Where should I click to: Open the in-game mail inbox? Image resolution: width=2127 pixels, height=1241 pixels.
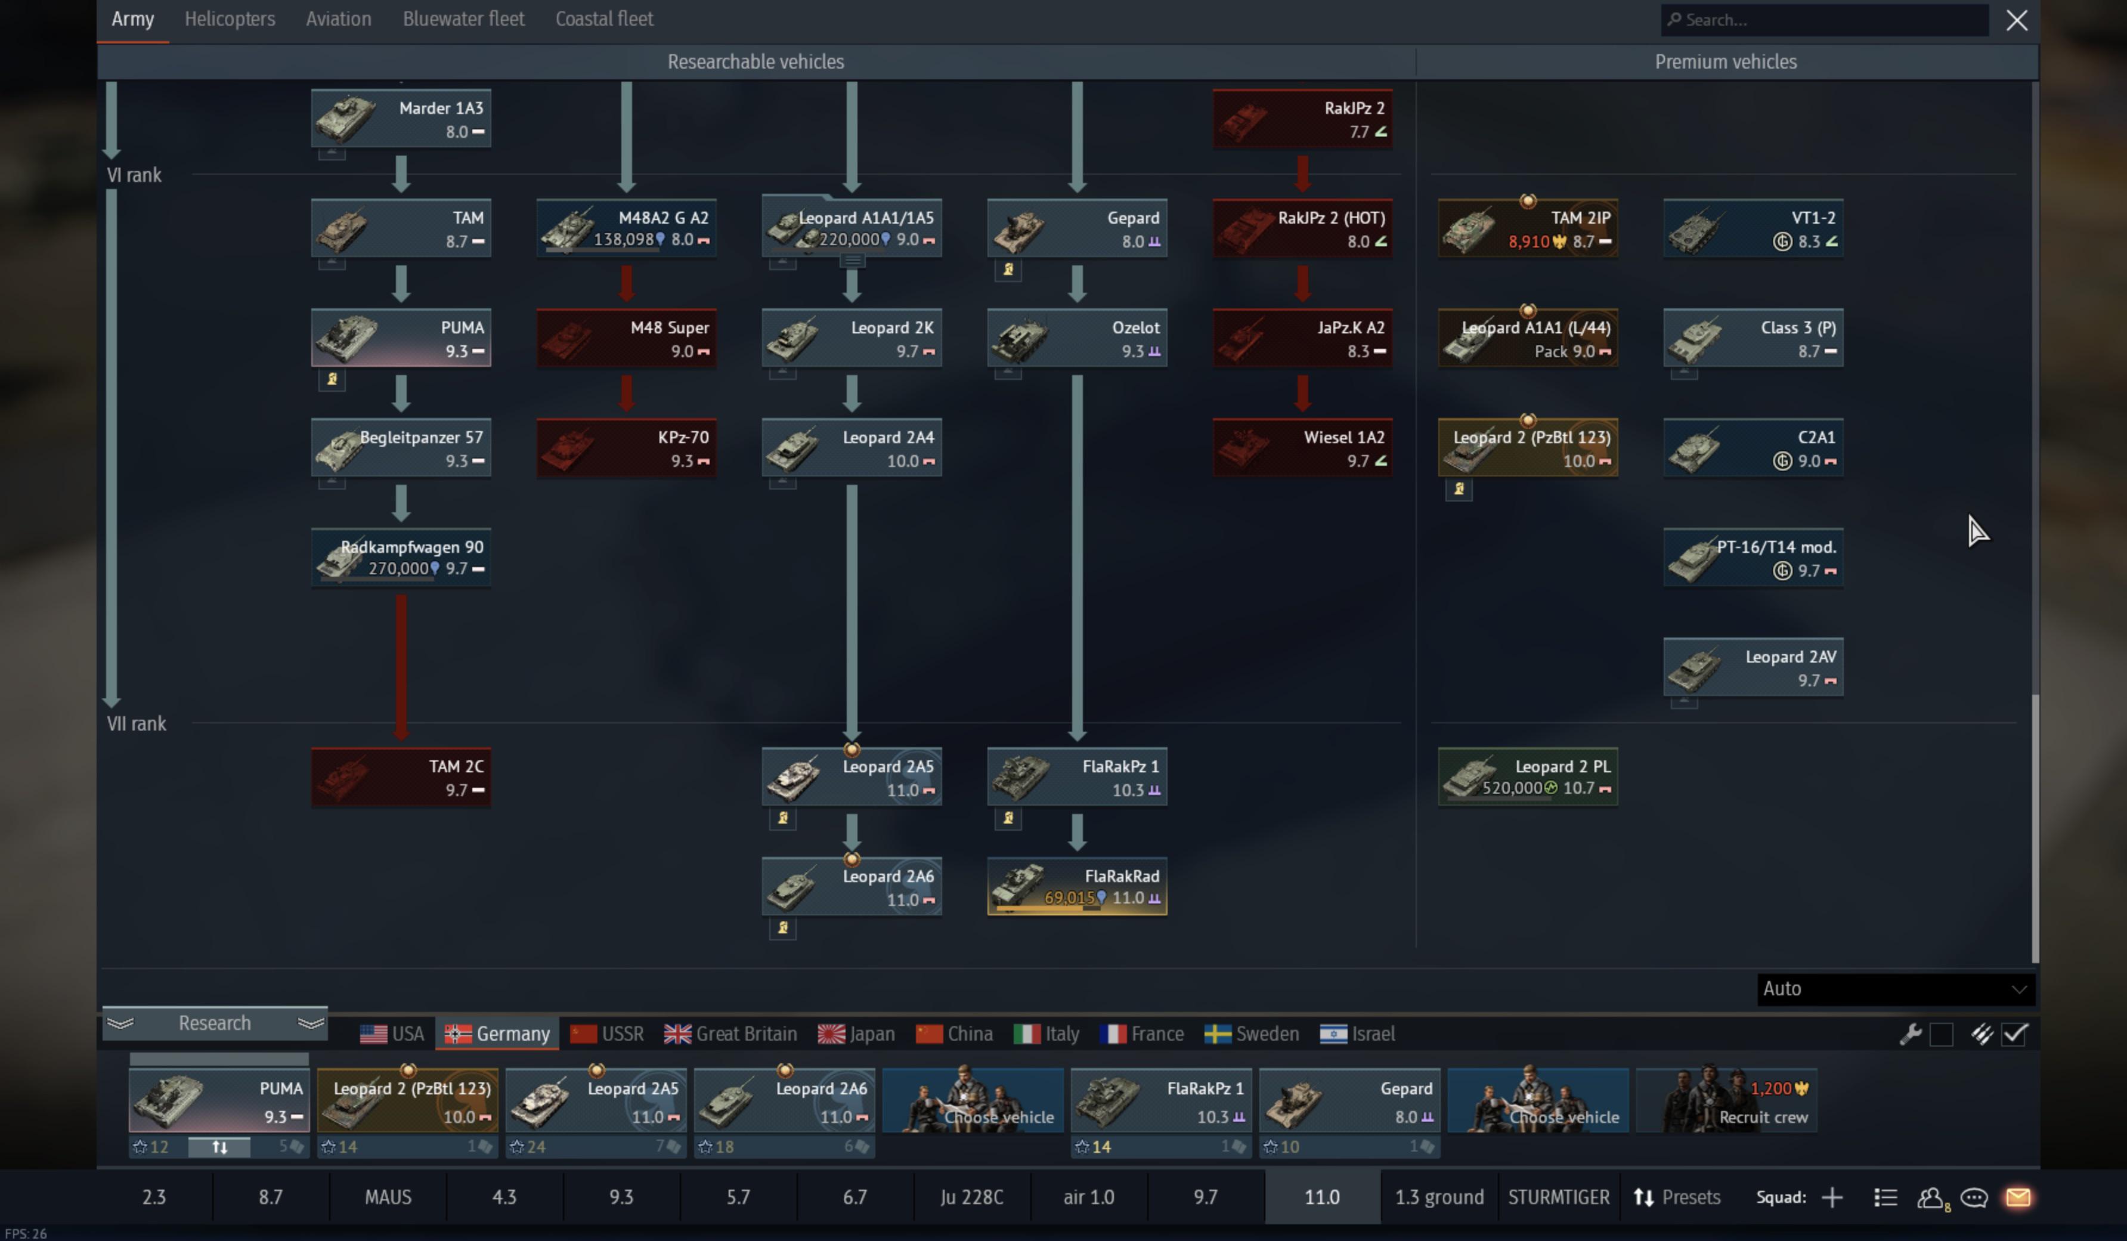pyautogui.click(x=2019, y=1197)
